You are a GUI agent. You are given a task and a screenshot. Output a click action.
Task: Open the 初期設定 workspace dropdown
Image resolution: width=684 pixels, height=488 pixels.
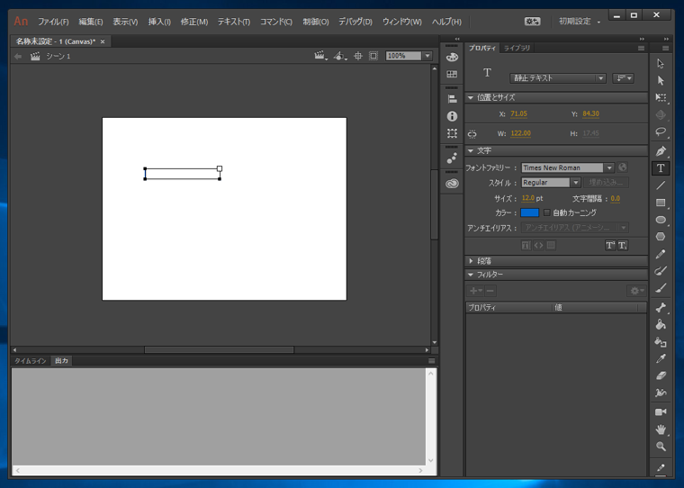580,22
